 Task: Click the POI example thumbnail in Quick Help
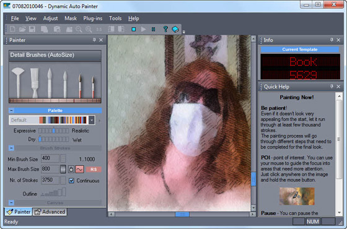pos(297,196)
